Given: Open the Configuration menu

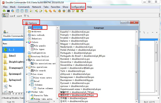Looking at the screenshot, I should (x=78, y=7).
